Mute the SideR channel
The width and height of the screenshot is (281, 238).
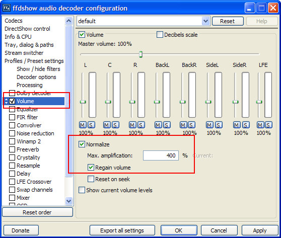pos(237,125)
